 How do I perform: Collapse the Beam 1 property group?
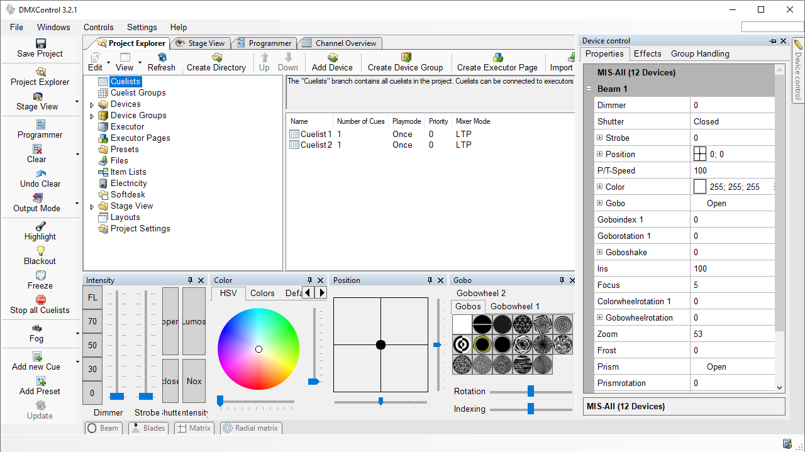click(589, 89)
